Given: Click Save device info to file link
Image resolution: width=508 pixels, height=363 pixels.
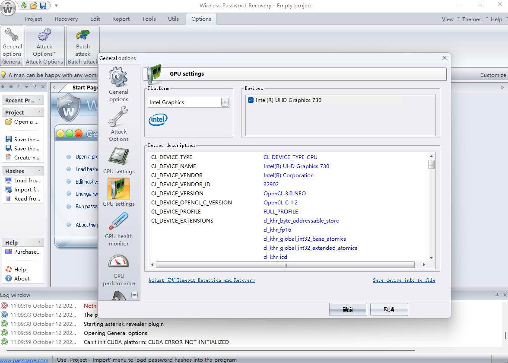Looking at the screenshot, I should click(404, 280).
